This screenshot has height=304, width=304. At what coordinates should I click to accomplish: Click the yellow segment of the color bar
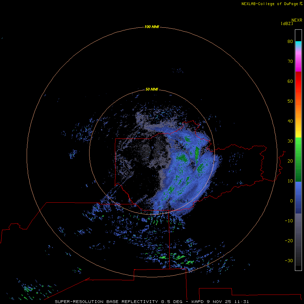[x=298, y=134]
